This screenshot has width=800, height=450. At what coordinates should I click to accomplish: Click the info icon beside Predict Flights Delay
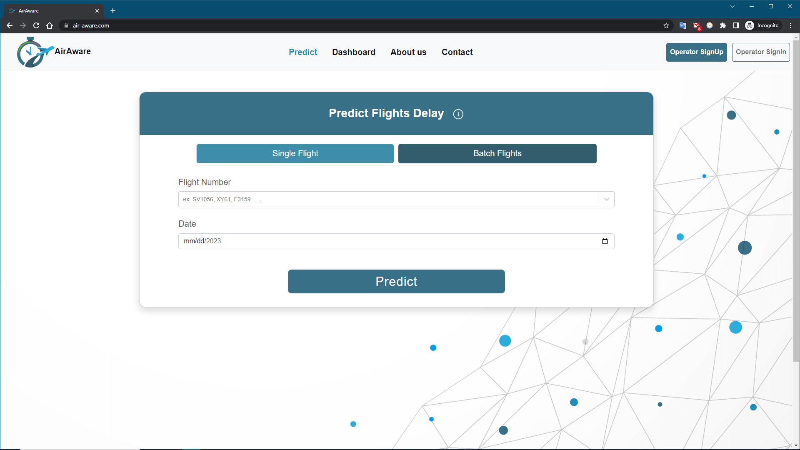click(458, 114)
